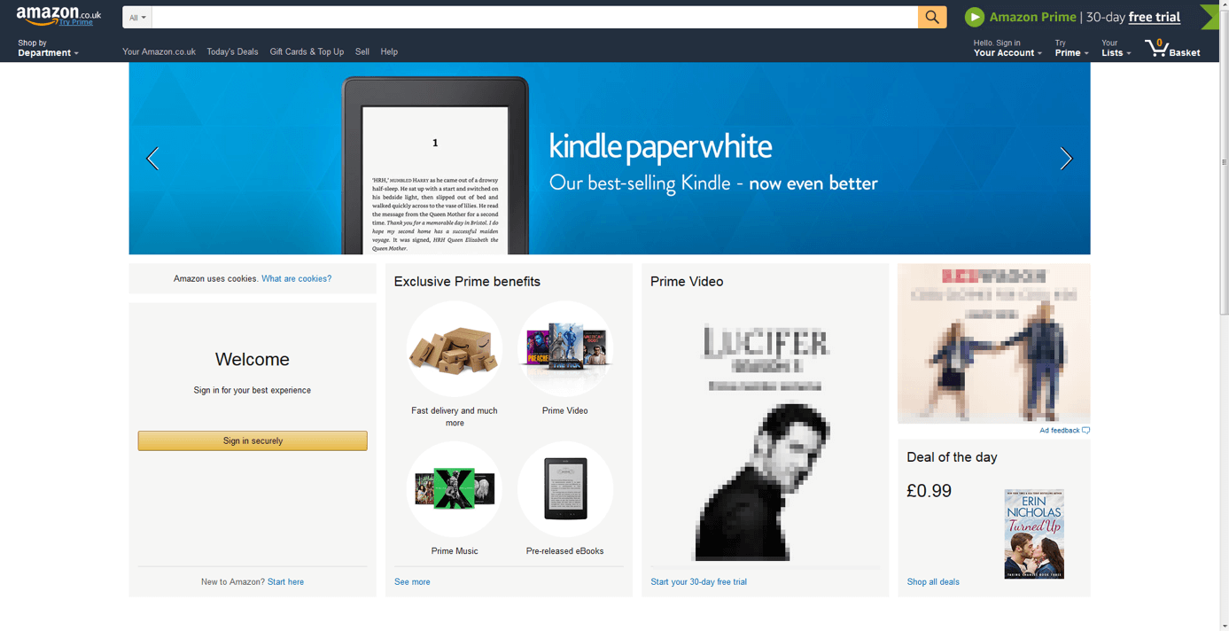Open the Try Prime dropdown

click(1071, 48)
